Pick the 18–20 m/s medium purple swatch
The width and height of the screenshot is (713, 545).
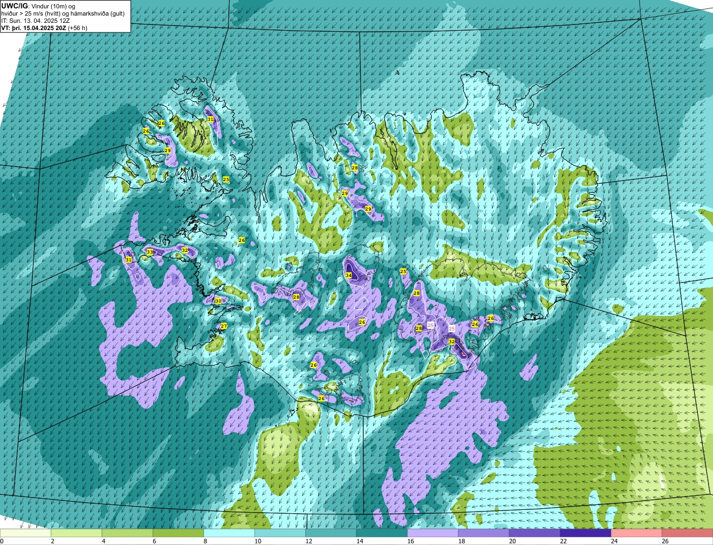(x=484, y=533)
